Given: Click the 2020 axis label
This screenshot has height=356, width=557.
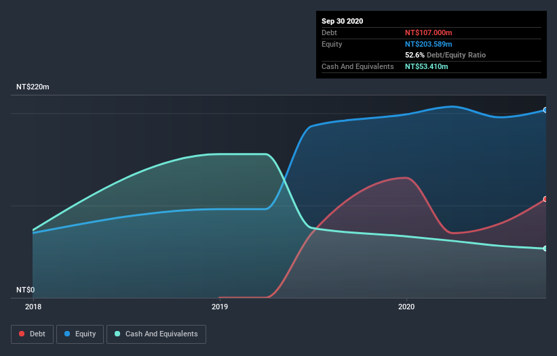Looking at the screenshot, I should click(406, 307).
